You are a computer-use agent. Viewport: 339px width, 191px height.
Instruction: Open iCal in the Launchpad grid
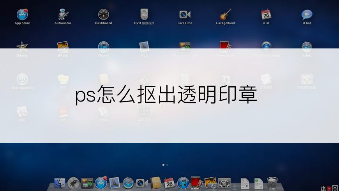click(266, 14)
